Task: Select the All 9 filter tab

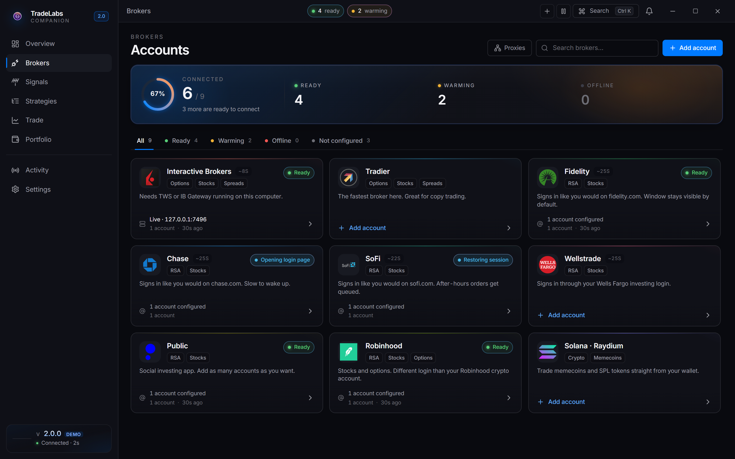Action: click(x=144, y=141)
